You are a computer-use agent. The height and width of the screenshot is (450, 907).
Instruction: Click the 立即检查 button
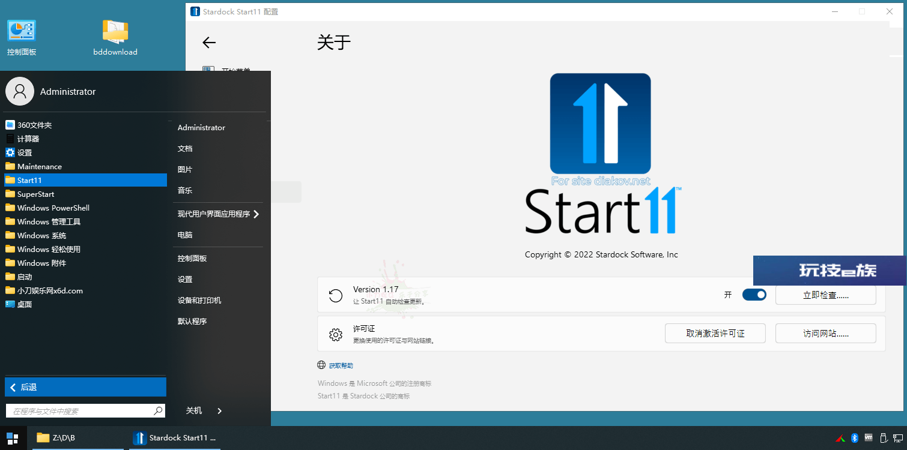[826, 295]
